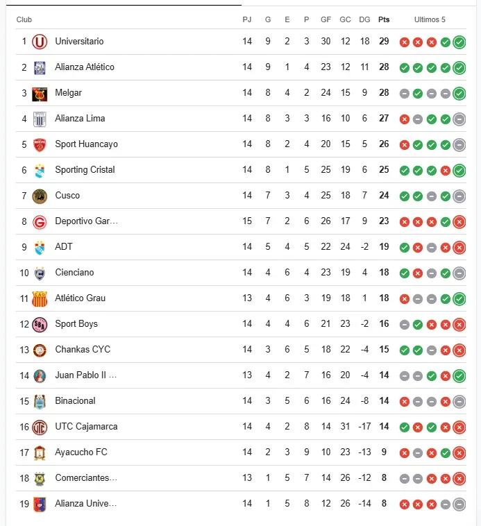
Task: Click Universitario's latest match win indicator
Action: click(x=459, y=42)
